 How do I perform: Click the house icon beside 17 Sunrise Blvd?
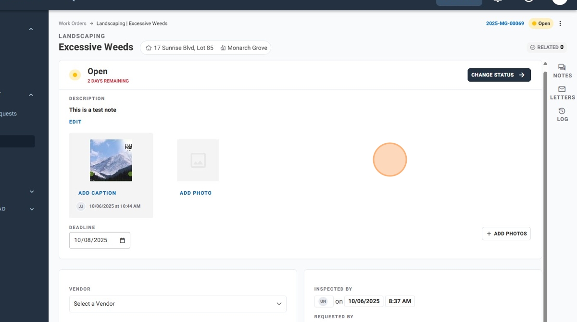[x=149, y=48]
